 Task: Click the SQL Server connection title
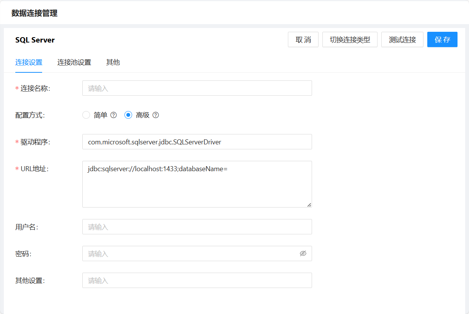(35, 40)
